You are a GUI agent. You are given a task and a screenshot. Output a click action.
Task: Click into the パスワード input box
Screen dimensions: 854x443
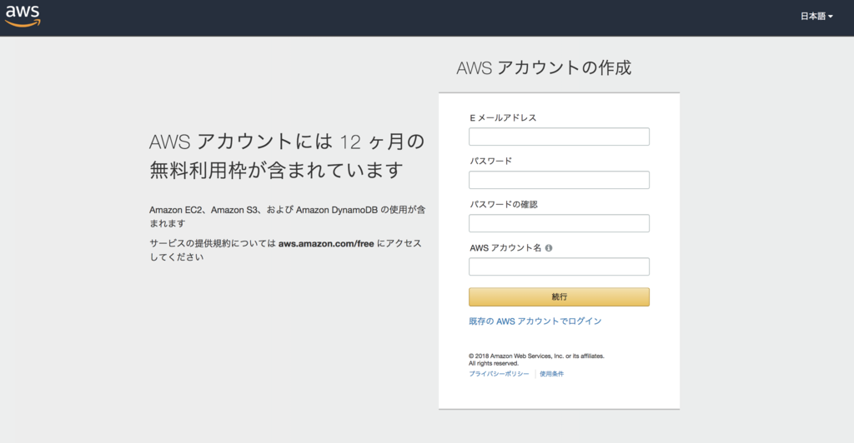[559, 180]
